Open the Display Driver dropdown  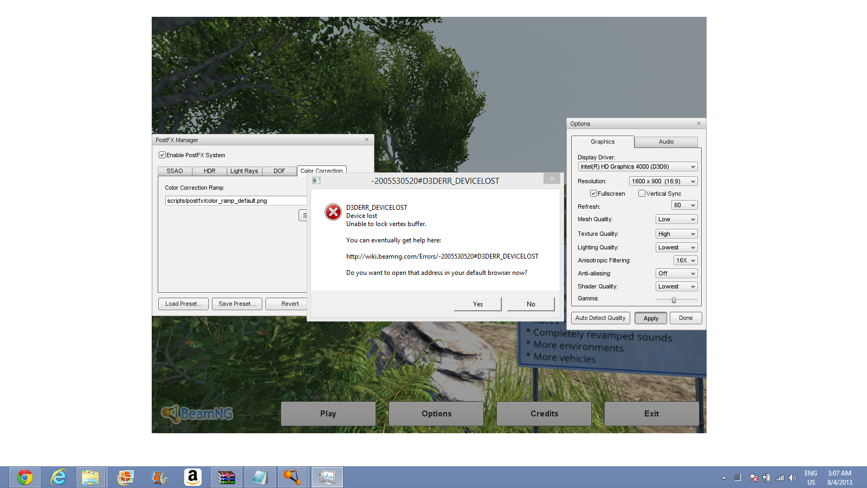click(x=638, y=166)
